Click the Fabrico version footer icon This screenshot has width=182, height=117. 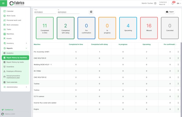(x=3, y=114)
